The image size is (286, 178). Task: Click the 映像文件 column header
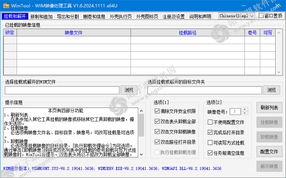pyautogui.click(x=74, y=33)
